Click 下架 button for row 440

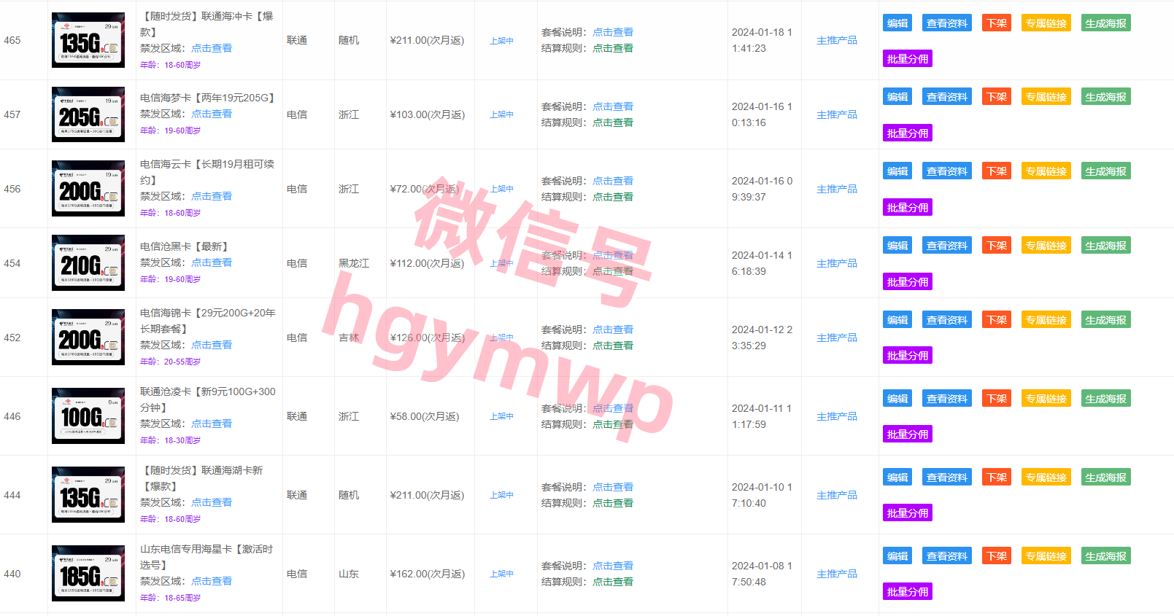point(997,556)
